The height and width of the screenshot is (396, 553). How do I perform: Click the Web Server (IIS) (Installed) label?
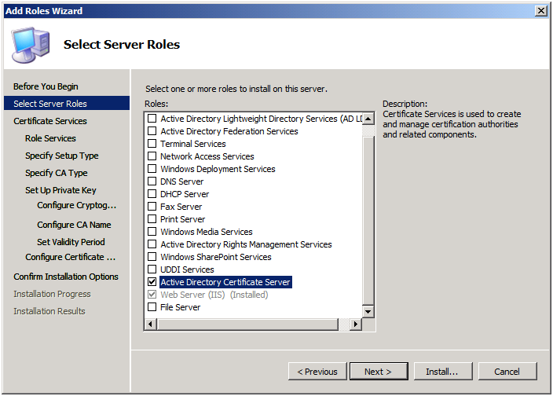coord(214,294)
